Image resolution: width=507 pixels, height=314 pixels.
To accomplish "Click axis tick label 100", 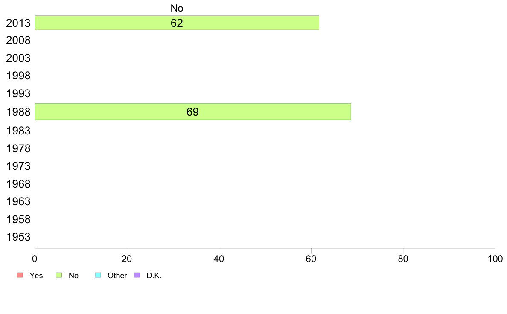I will click(495, 259).
